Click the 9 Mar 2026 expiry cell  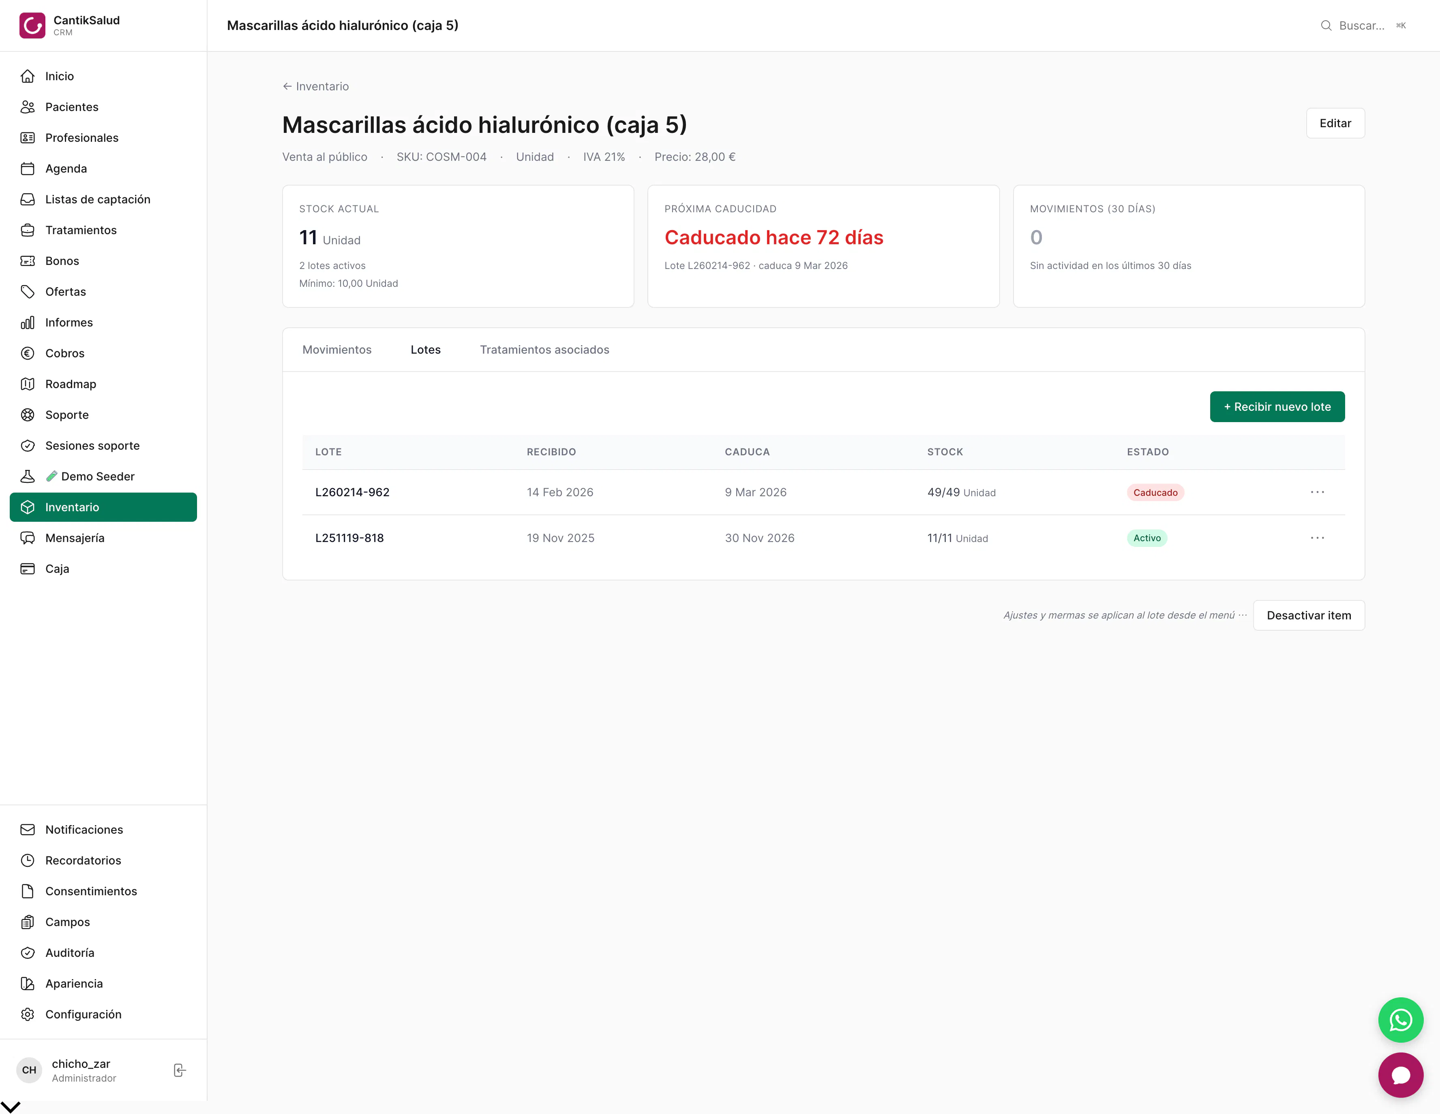pos(756,492)
